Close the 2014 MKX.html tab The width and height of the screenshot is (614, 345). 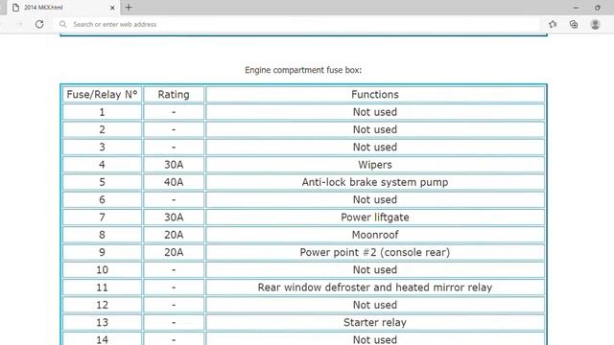[112, 8]
